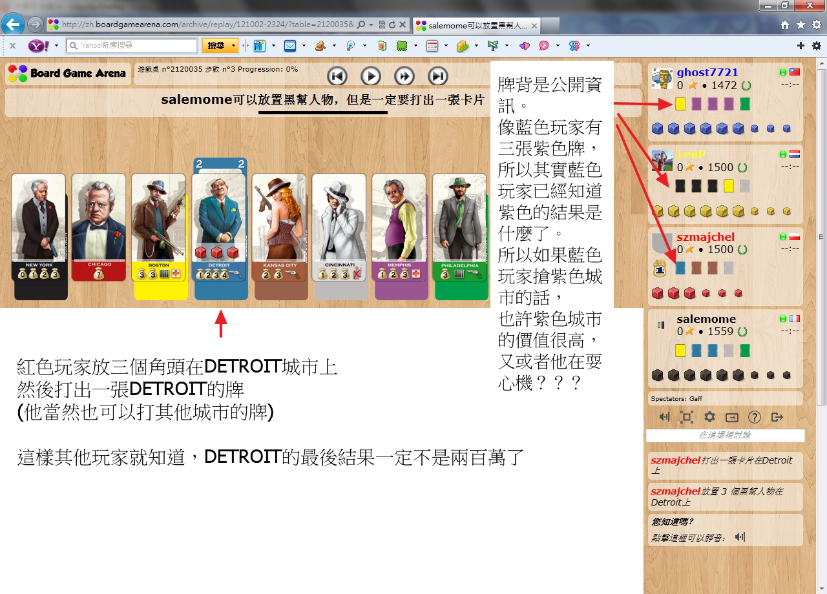Go back to the previous browser page
827x594 pixels.
(13, 25)
